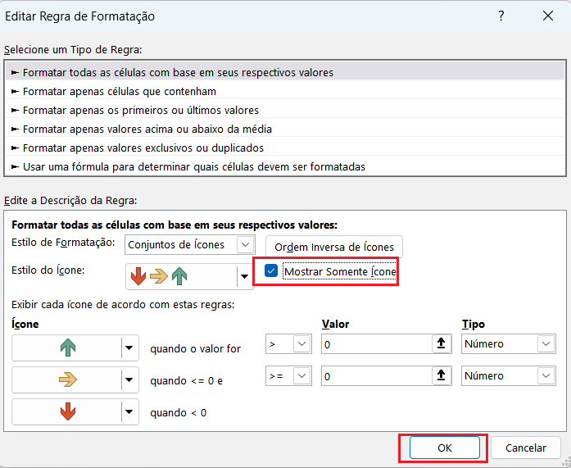Click the green up arrow icon selector
Screen dimensions: 571x468
coord(66,348)
